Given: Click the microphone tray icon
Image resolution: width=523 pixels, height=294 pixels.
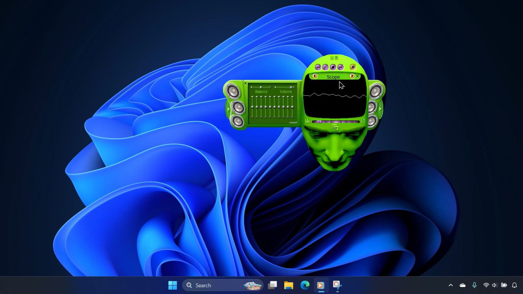Looking at the screenshot, I should click(x=474, y=285).
